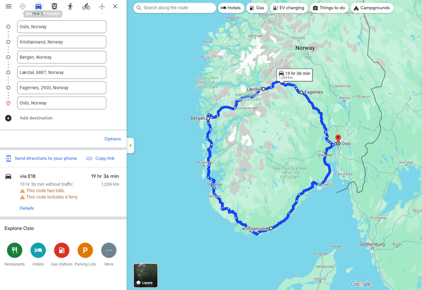
Task: Click the red Oslo destination pin on the map
Action: pos(338,139)
